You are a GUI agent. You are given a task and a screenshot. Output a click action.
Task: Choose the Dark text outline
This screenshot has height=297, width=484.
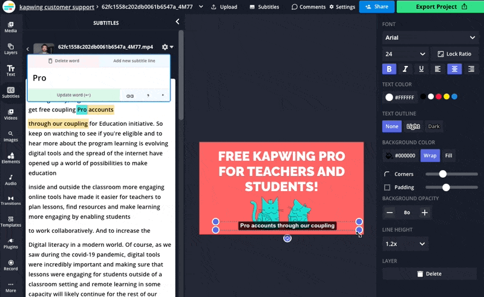434,126
